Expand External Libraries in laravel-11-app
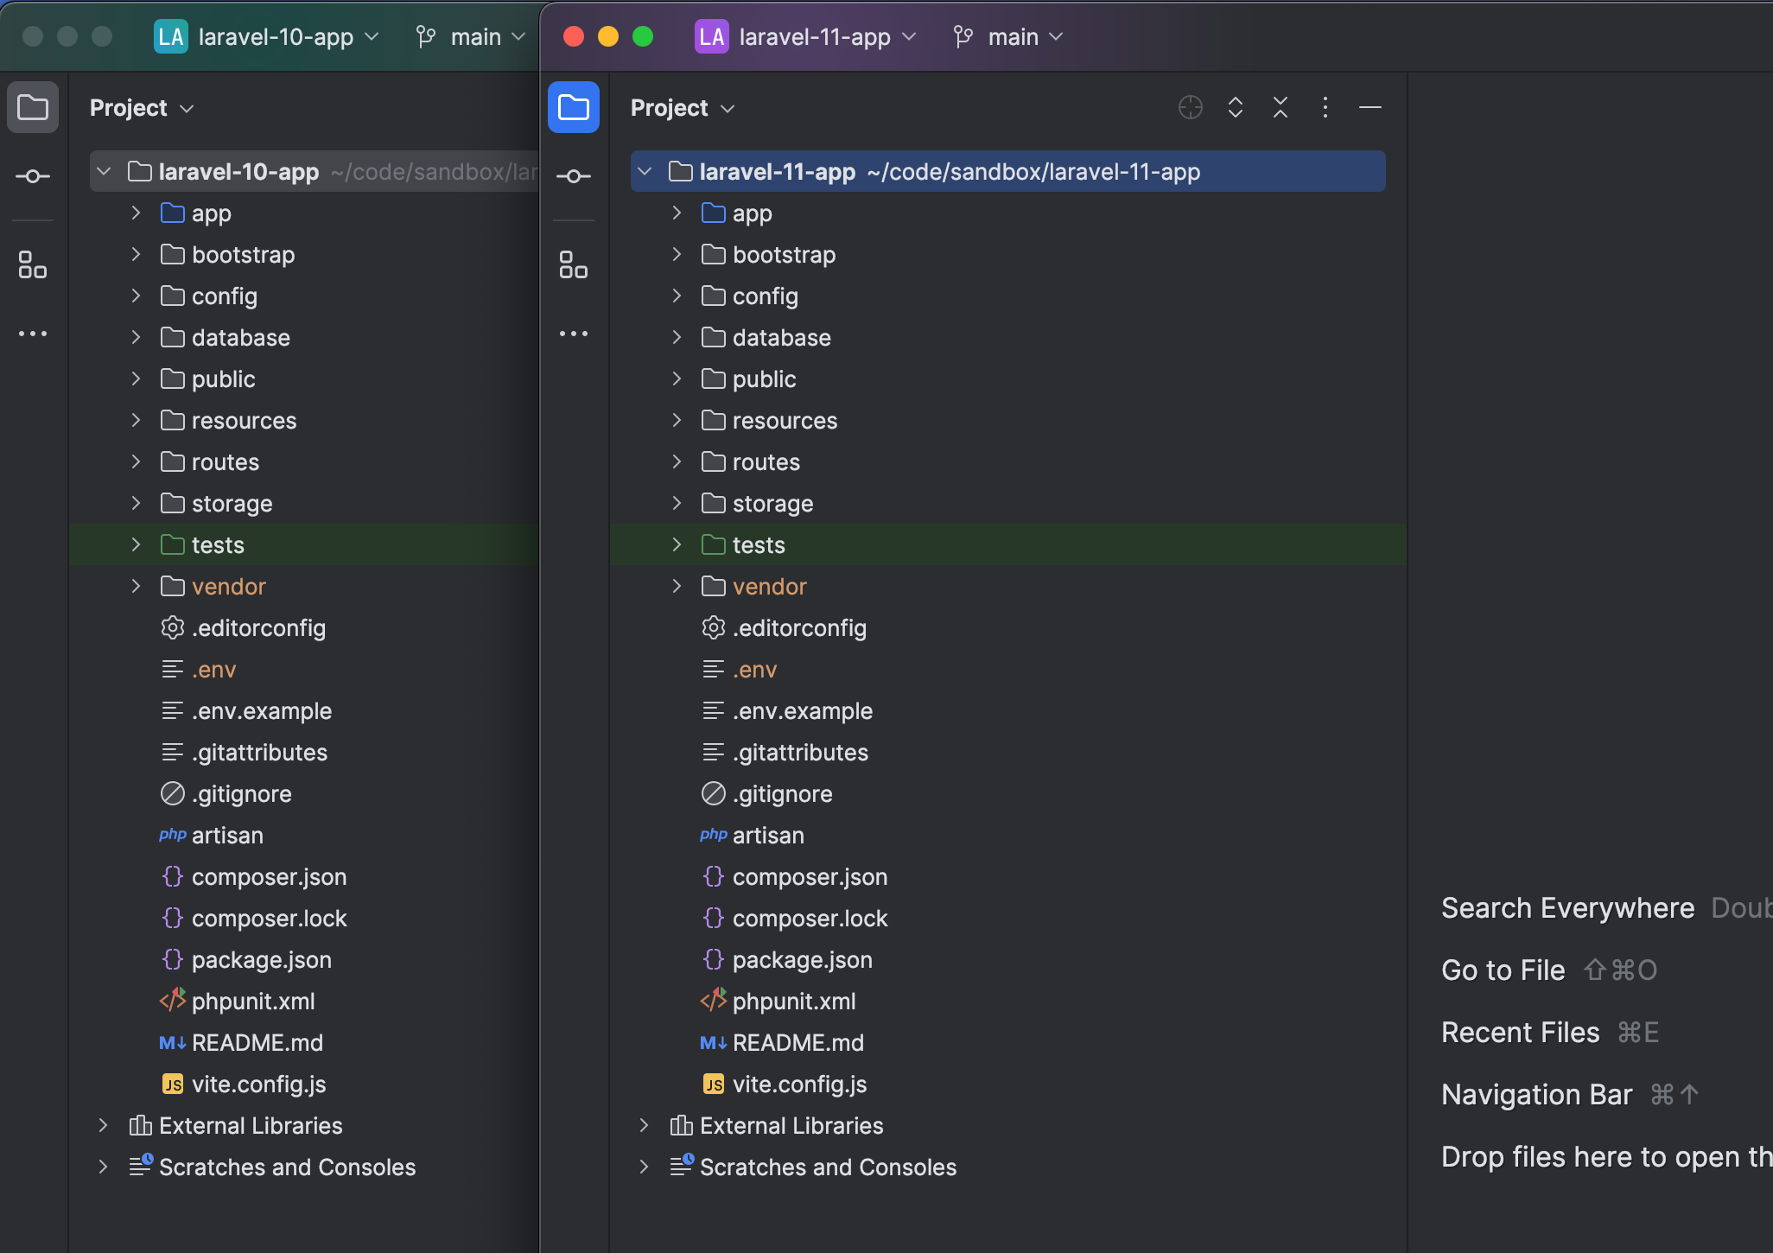 [645, 1125]
